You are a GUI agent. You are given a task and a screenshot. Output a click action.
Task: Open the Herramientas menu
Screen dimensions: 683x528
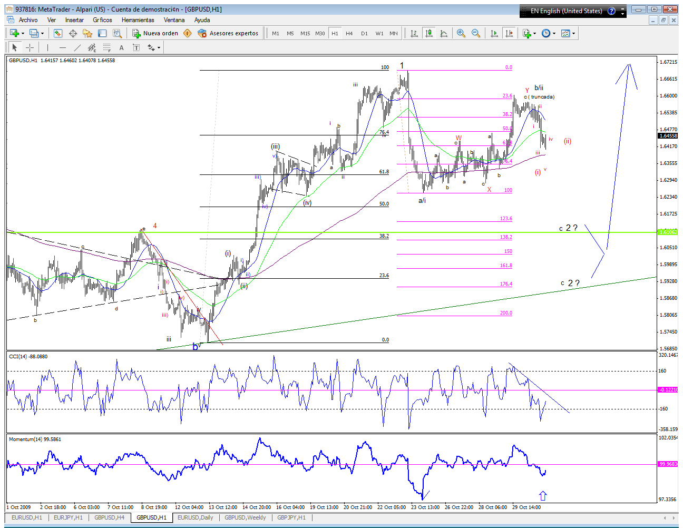tap(138, 20)
